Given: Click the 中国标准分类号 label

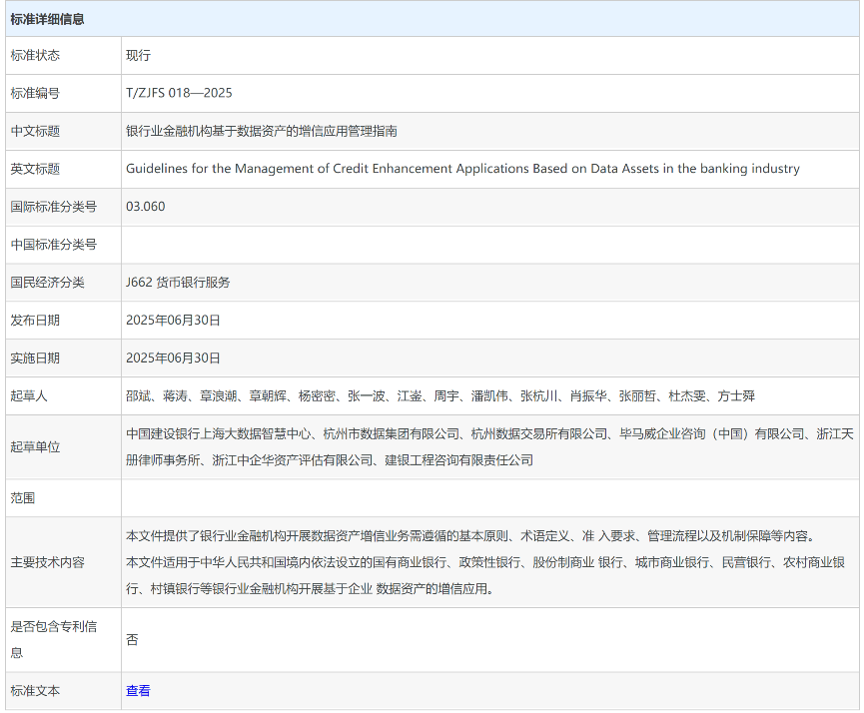Looking at the screenshot, I should pos(54,245).
